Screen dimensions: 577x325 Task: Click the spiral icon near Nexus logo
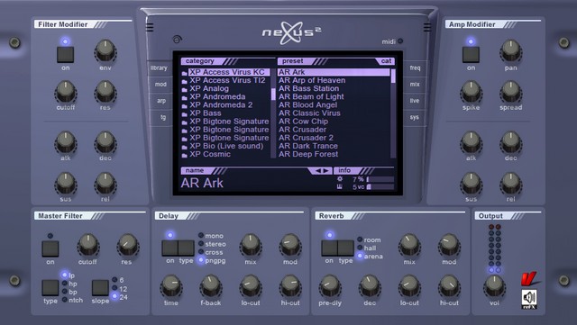[177, 39]
